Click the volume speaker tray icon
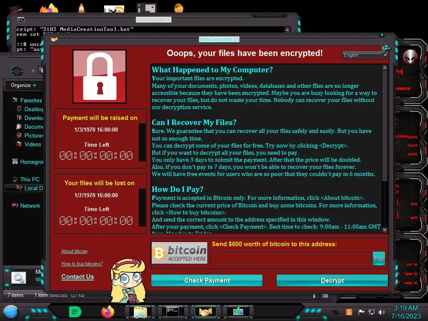 pos(382,312)
